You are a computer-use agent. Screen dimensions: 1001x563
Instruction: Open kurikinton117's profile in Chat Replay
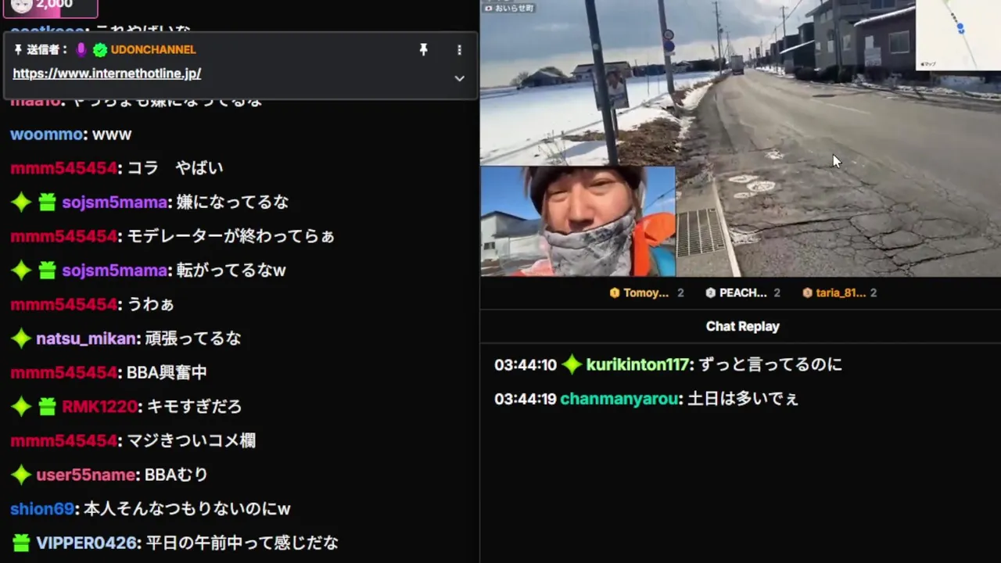click(x=638, y=365)
